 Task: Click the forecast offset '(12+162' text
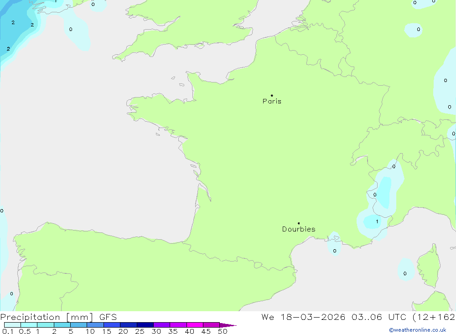point(434,317)
